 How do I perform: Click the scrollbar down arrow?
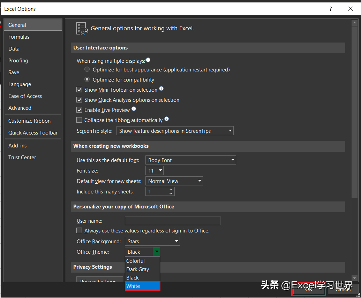(354, 278)
